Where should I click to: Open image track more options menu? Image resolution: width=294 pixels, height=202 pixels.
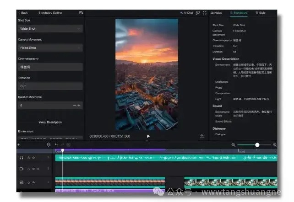(x=48, y=182)
